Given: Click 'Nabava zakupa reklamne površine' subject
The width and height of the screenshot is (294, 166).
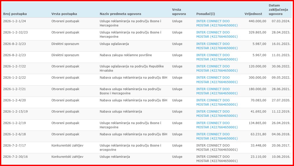Looking at the screenshot, I should [126, 55].
